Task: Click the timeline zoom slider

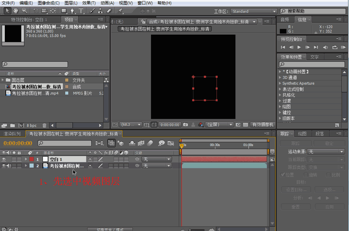Action: [197, 229]
